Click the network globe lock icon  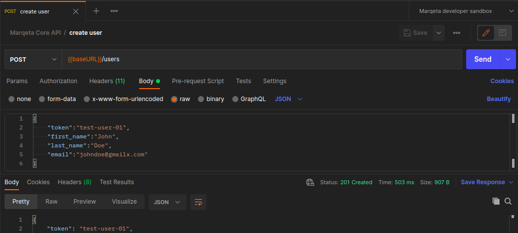point(310,182)
